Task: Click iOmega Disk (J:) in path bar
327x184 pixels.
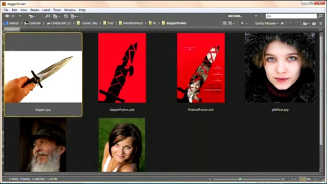Action: point(59,23)
